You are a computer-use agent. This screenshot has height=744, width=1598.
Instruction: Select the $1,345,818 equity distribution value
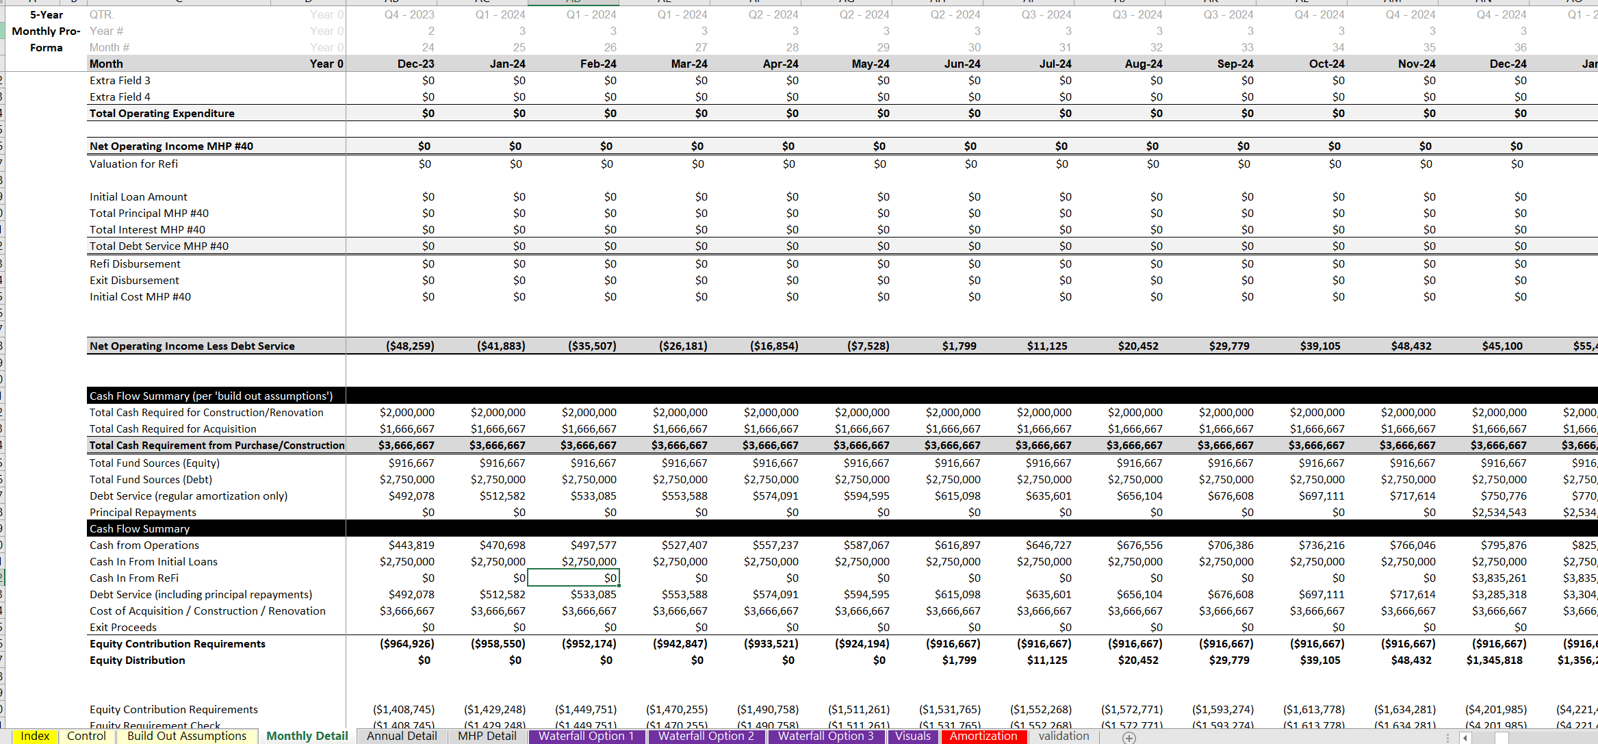pyautogui.click(x=1495, y=660)
